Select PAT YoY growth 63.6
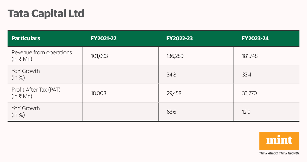 171,112
